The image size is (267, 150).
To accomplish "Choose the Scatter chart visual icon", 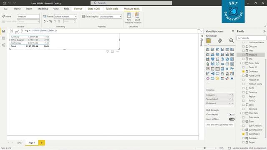I will (x=217, y=59).
